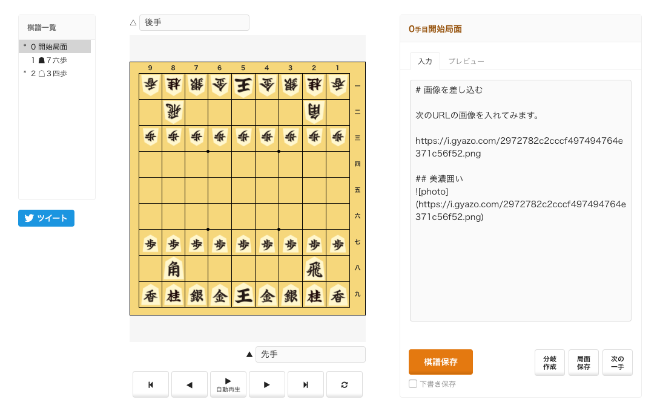Switch to the プレビュー tab

pyautogui.click(x=466, y=61)
